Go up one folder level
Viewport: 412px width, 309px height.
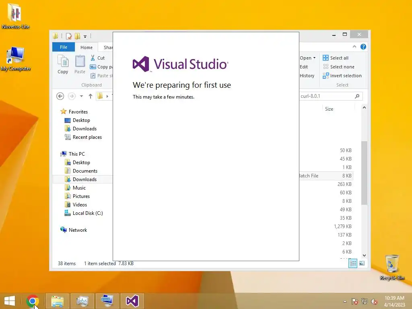click(x=91, y=96)
